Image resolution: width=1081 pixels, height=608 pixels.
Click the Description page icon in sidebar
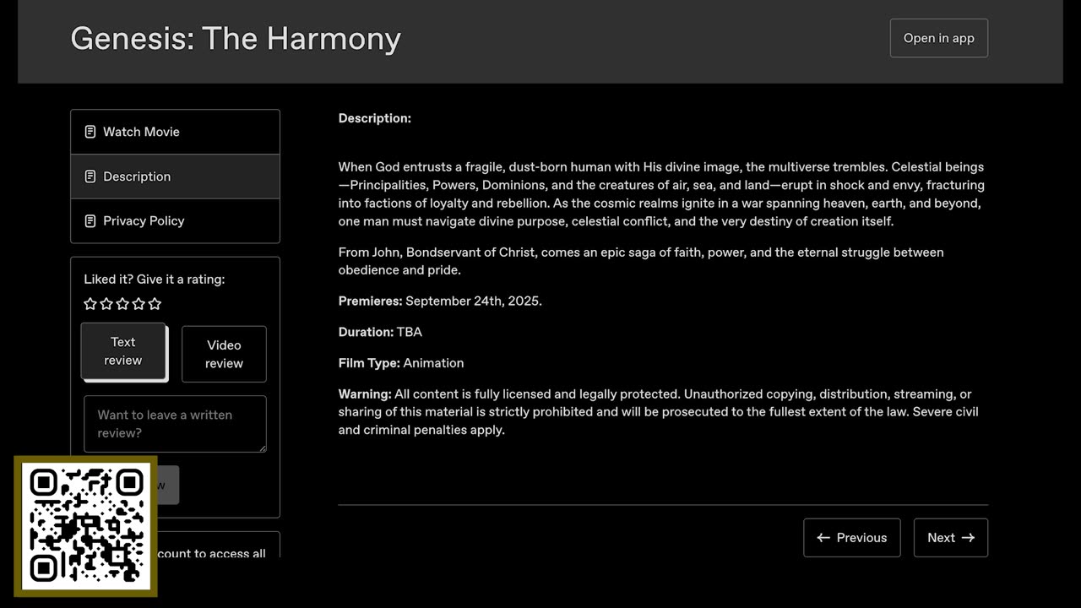pos(90,176)
